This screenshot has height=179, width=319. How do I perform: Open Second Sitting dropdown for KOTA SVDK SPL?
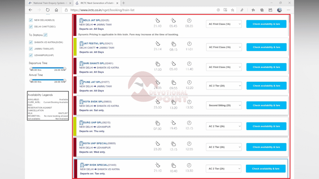224,105
